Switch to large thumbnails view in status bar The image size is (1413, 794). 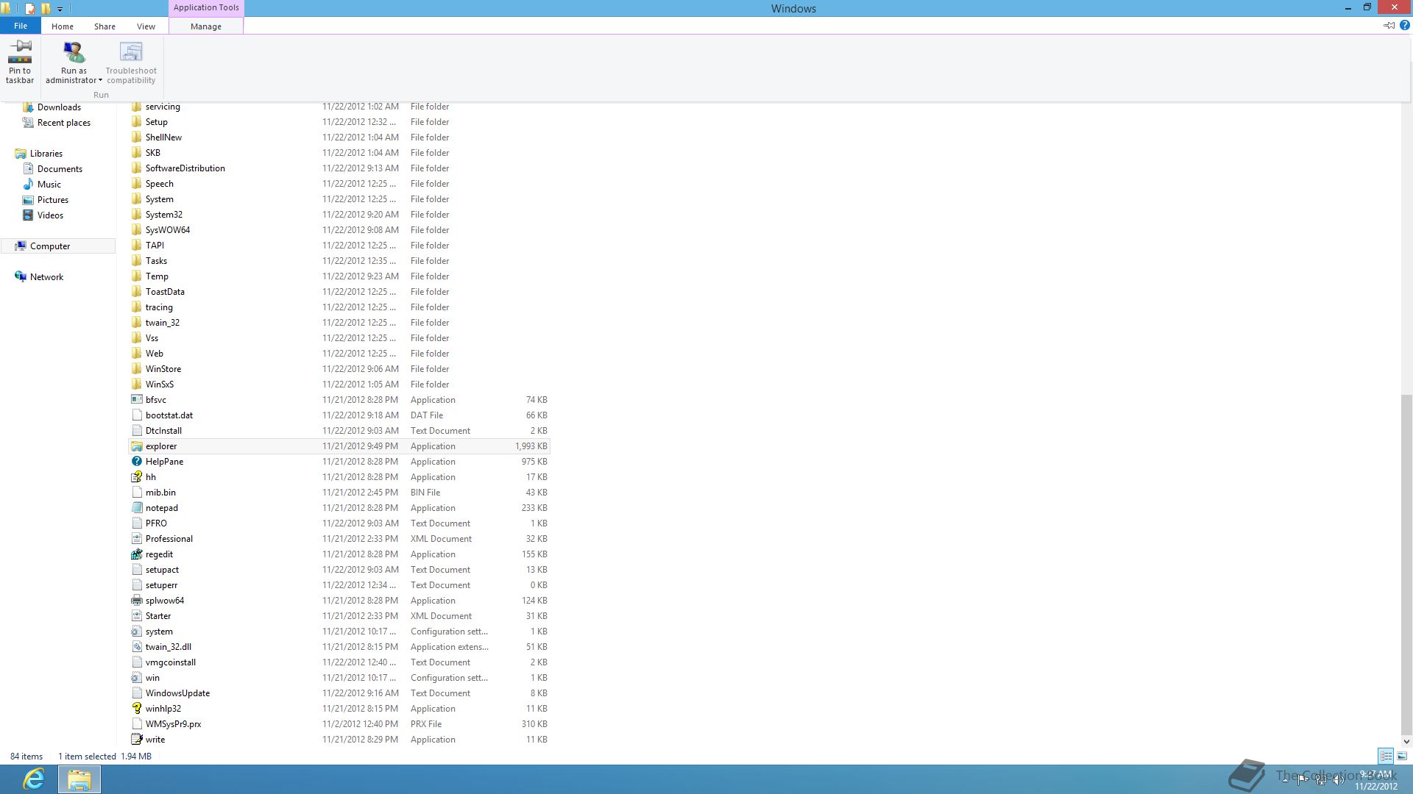click(1402, 756)
